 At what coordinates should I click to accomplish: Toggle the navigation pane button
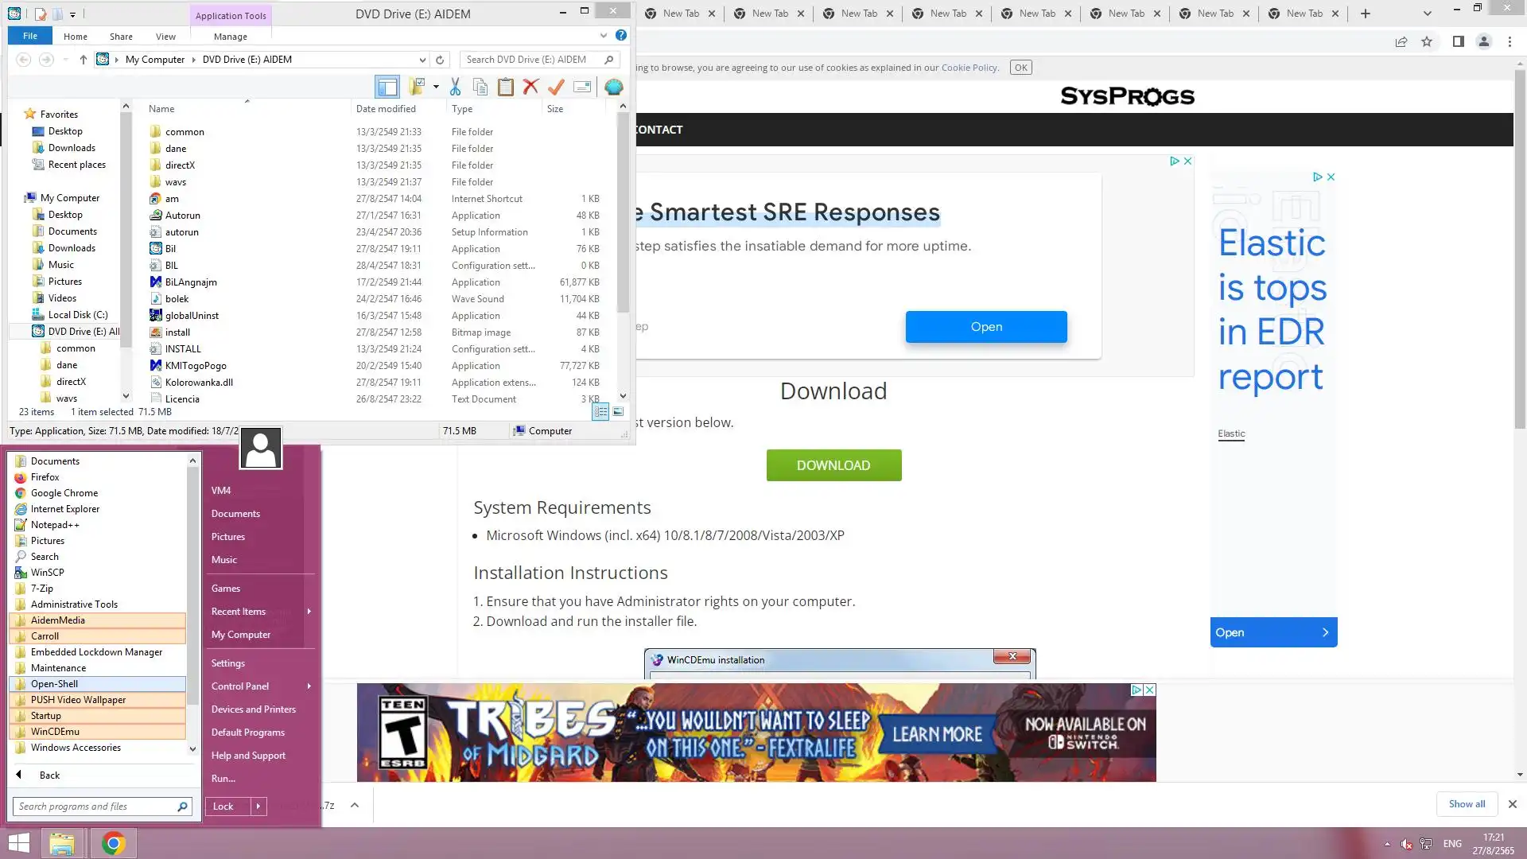point(387,87)
